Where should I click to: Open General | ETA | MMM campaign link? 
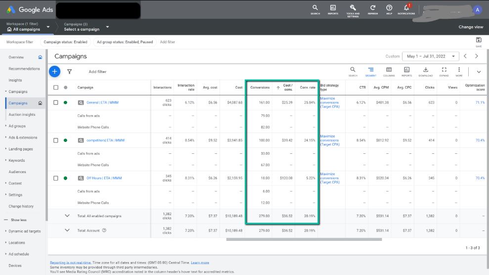(102, 102)
